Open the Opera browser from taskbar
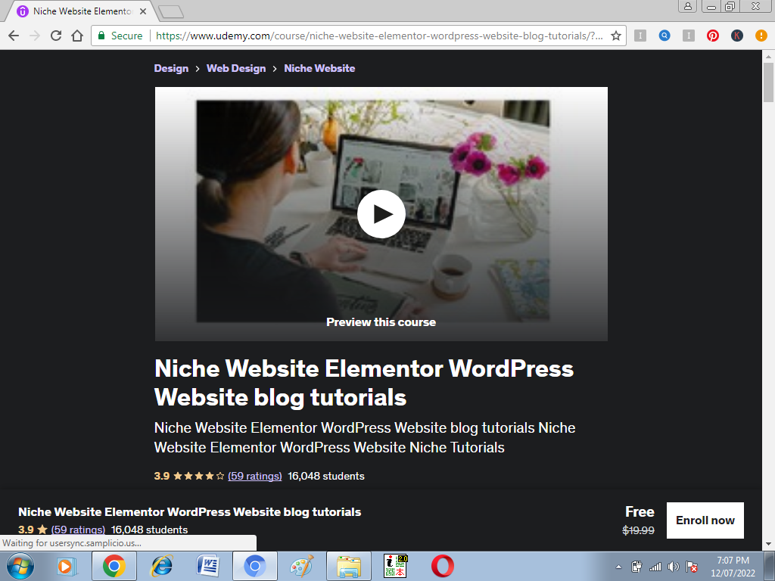775x581 pixels. click(x=442, y=566)
